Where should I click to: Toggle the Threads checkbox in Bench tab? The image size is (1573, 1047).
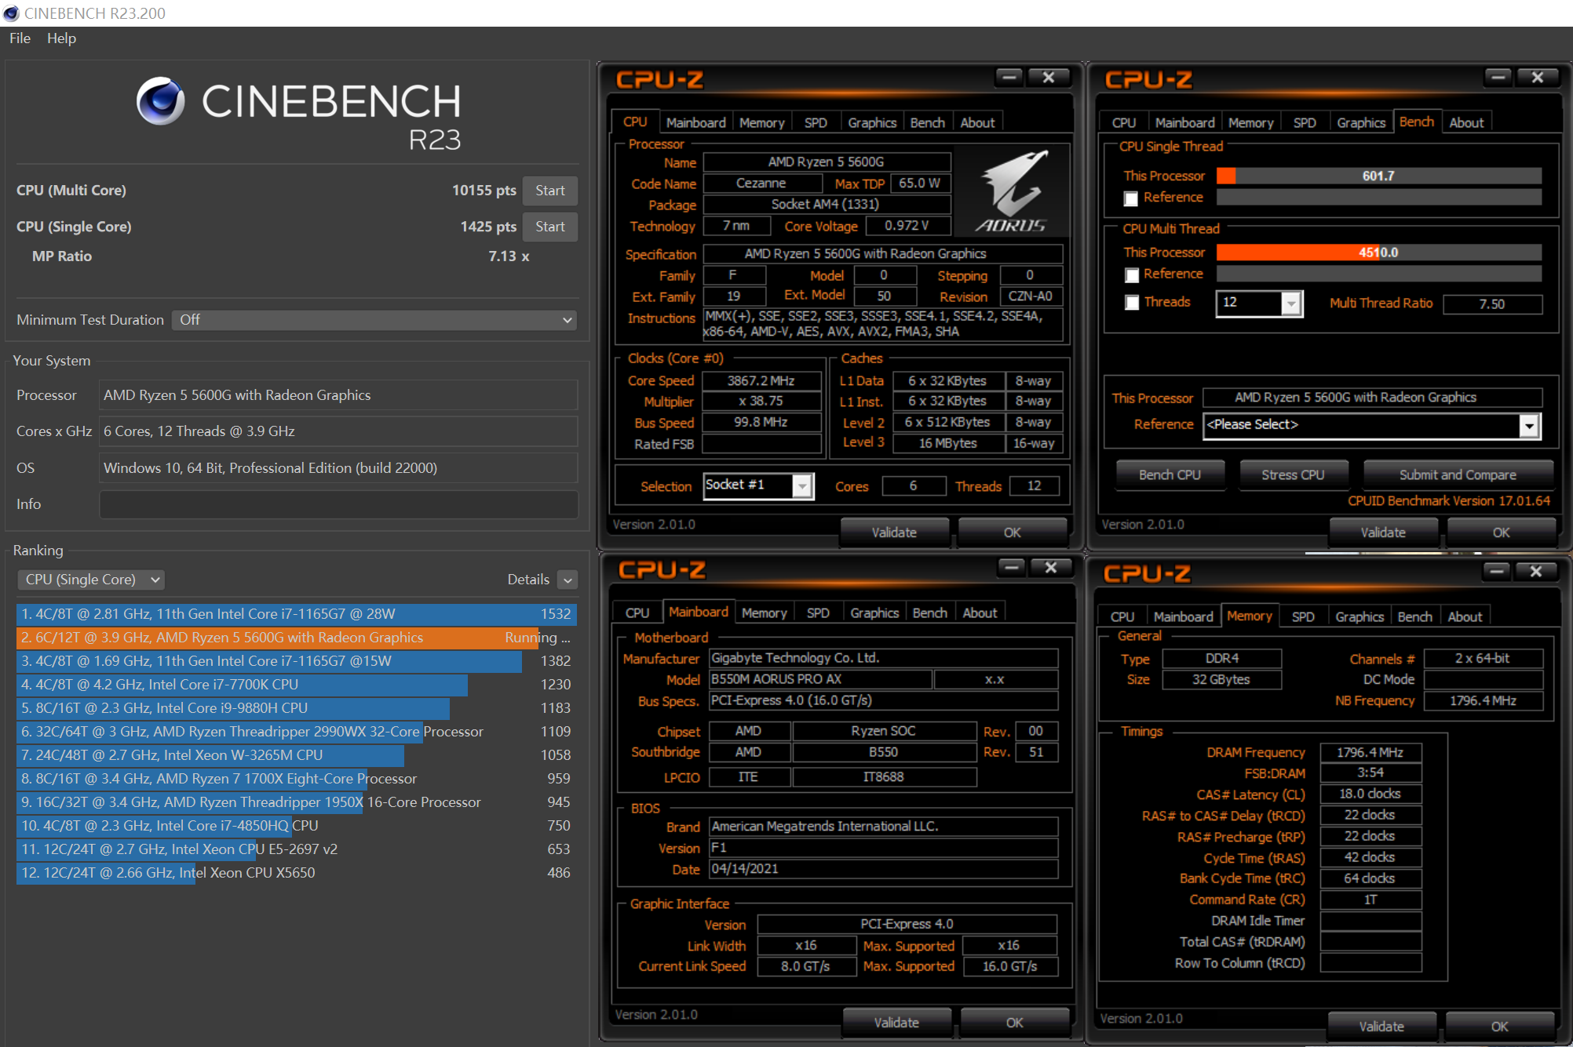1131,303
